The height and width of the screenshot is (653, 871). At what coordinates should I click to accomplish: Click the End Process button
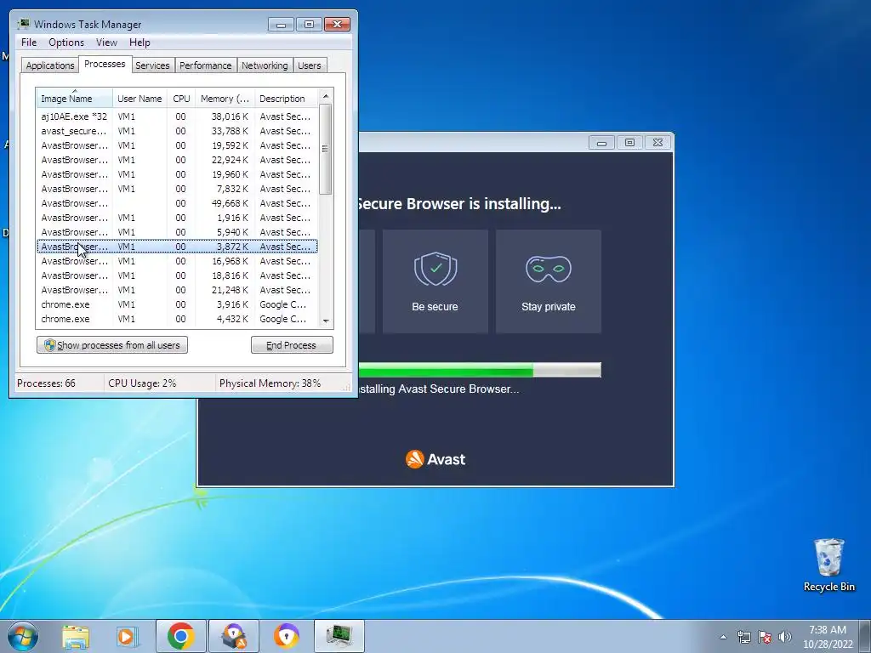(x=292, y=345)
